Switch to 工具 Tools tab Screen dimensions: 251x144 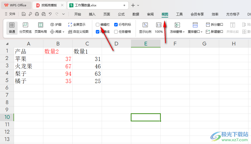tap(179, 14)
